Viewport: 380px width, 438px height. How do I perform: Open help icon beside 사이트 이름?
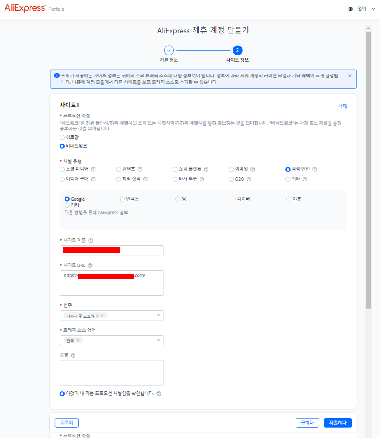[90, 240]
